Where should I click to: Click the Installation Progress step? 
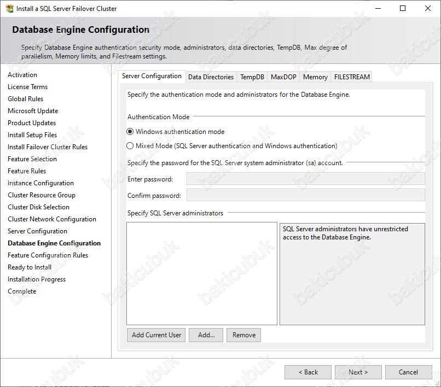(37, 279)
